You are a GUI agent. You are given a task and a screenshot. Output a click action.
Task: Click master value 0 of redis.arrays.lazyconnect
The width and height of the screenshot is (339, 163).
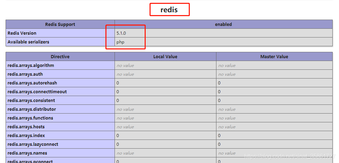click(219, 144)
